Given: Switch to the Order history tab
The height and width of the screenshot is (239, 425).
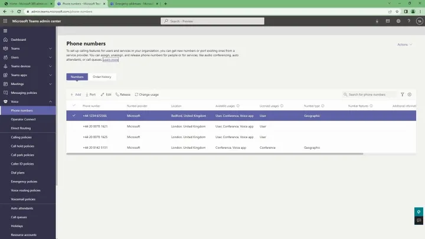Looking at the screenshot, I should 102,77.
